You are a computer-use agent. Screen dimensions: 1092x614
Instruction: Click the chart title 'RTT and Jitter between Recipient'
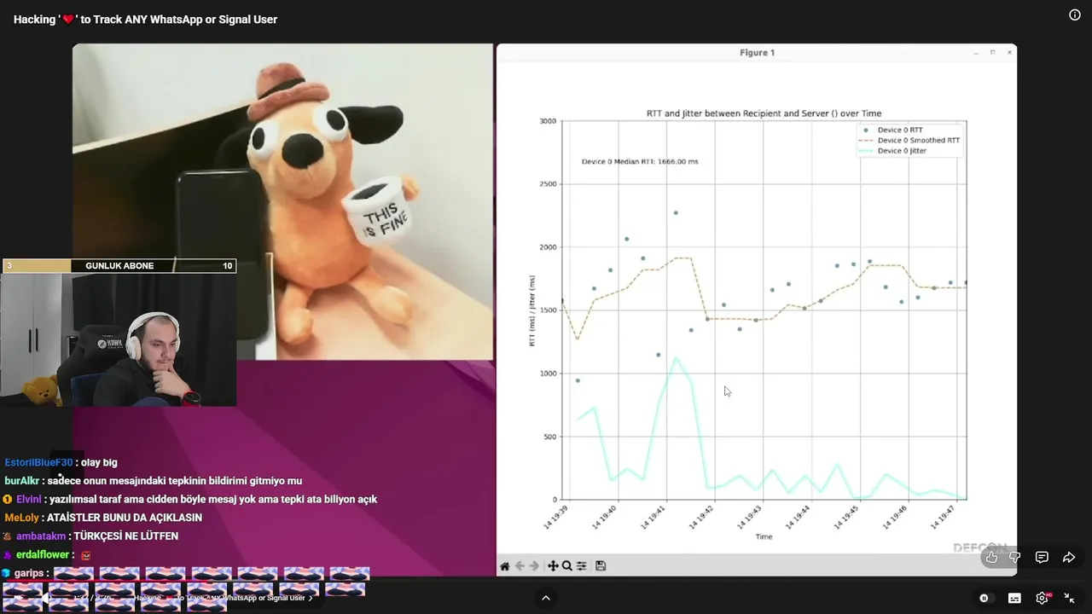coord(764,113)
